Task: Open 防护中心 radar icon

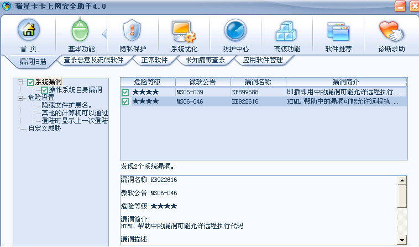Action: click(235, 30)
